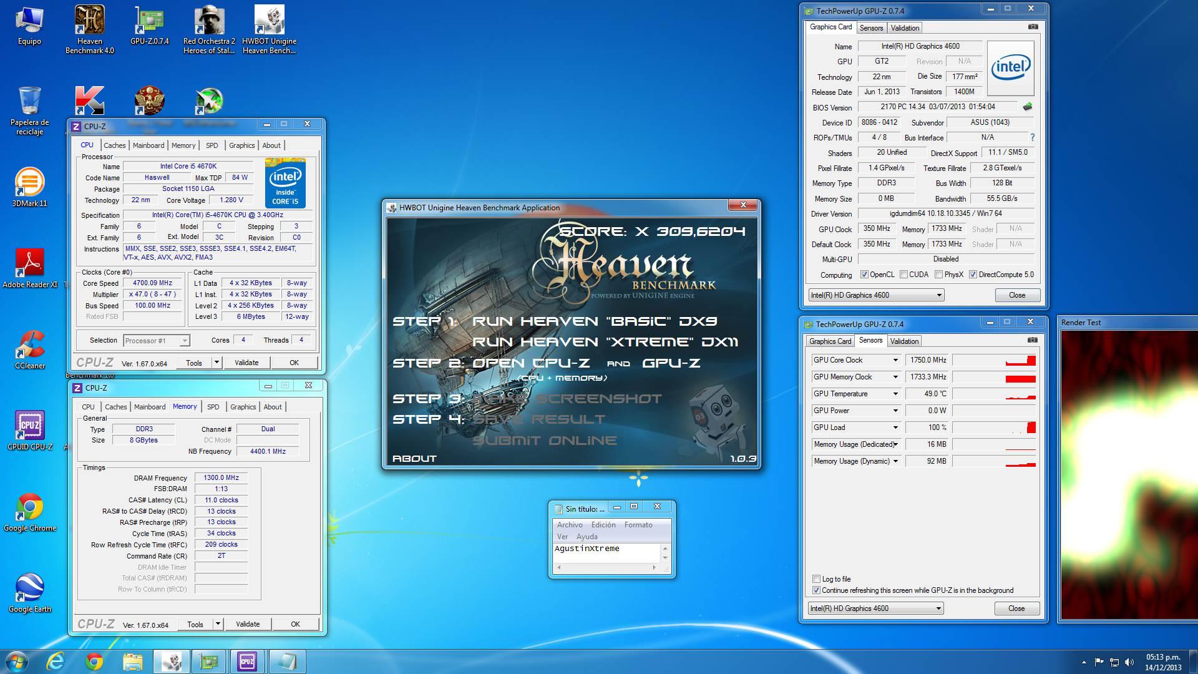Click the camera icon in GPU-Z Sensors window
This screenshot has width=1198, height=674.
(x=1033, y=340)
